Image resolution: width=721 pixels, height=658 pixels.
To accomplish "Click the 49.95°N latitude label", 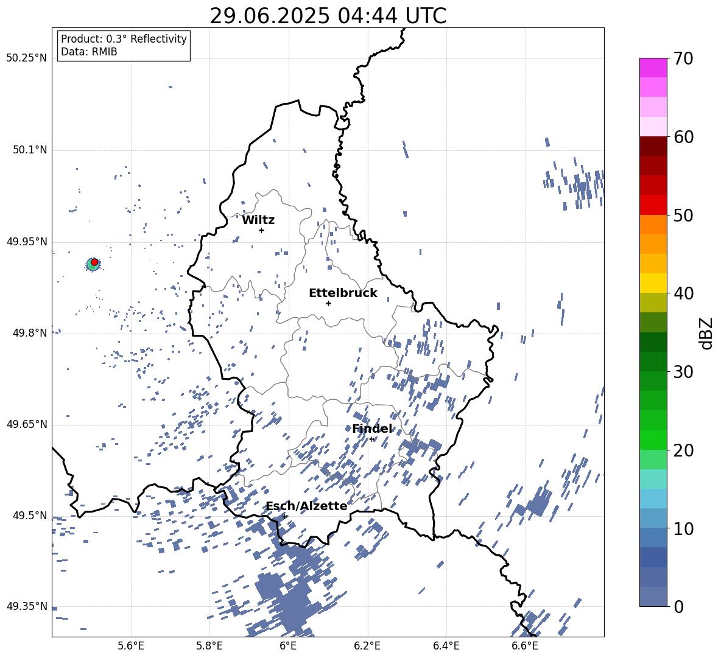I will point(27,241).
